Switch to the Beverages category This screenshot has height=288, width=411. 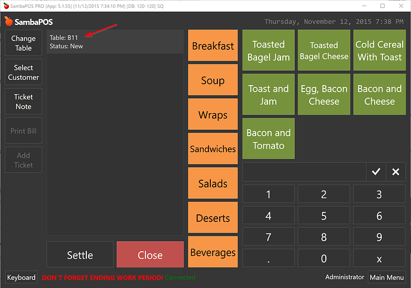(x=213, y=253)
